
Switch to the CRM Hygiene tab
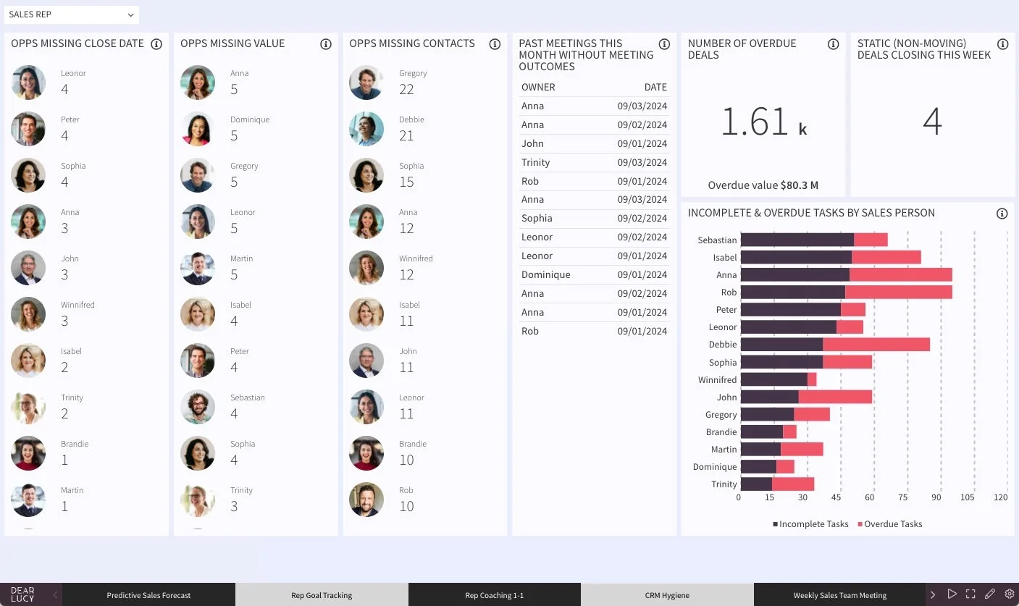click(666, 594)
